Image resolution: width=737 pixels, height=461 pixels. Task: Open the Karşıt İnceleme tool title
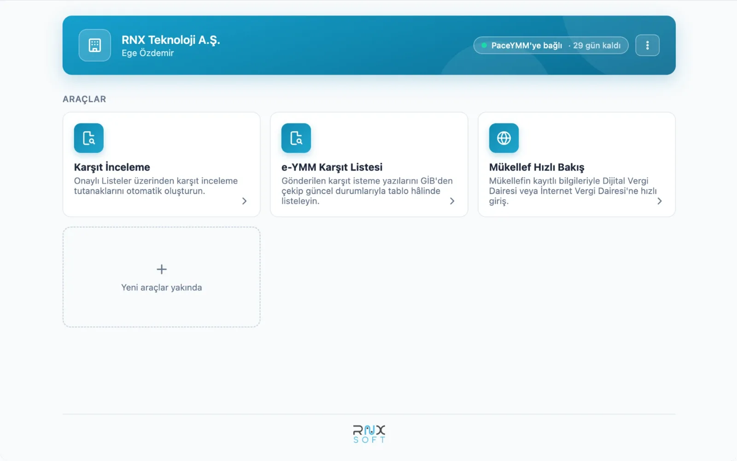click(112, 167)
